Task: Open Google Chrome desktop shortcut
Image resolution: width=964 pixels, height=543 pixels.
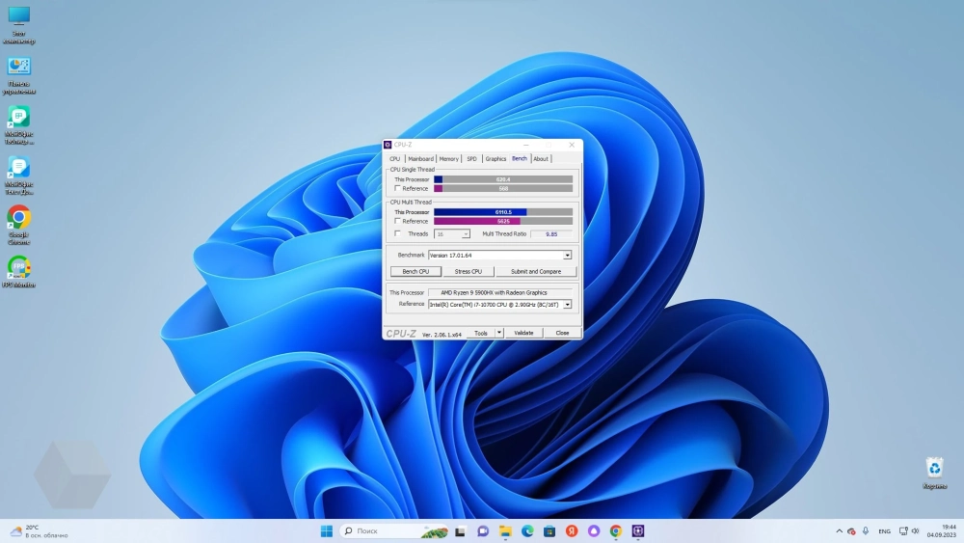Action: (18, 217)
